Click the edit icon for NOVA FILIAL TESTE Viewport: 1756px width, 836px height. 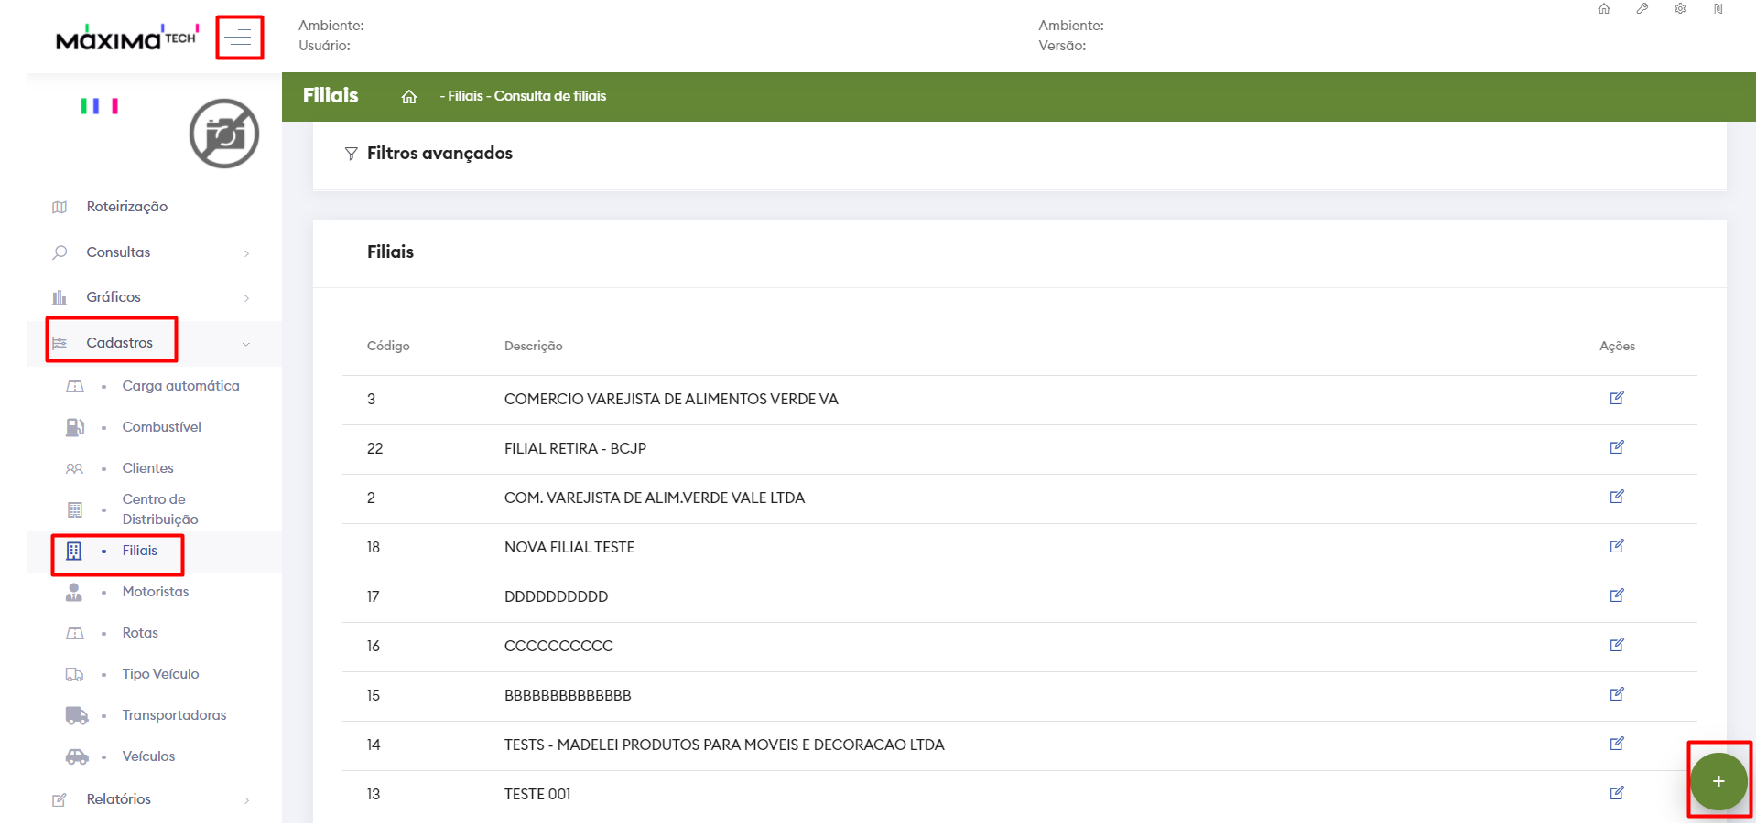1617,546
